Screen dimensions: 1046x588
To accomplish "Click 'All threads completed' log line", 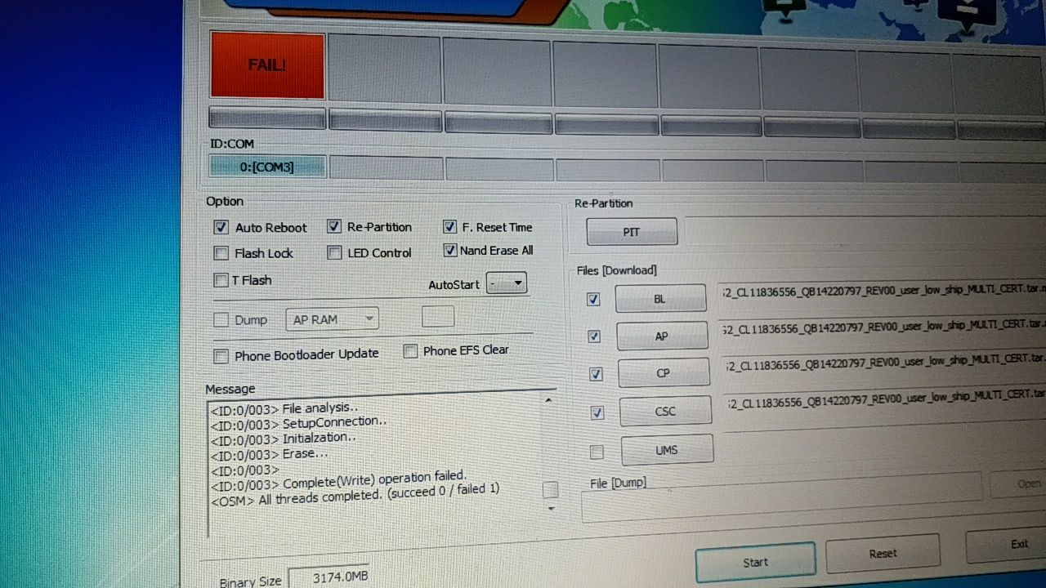I will (355, 495).
